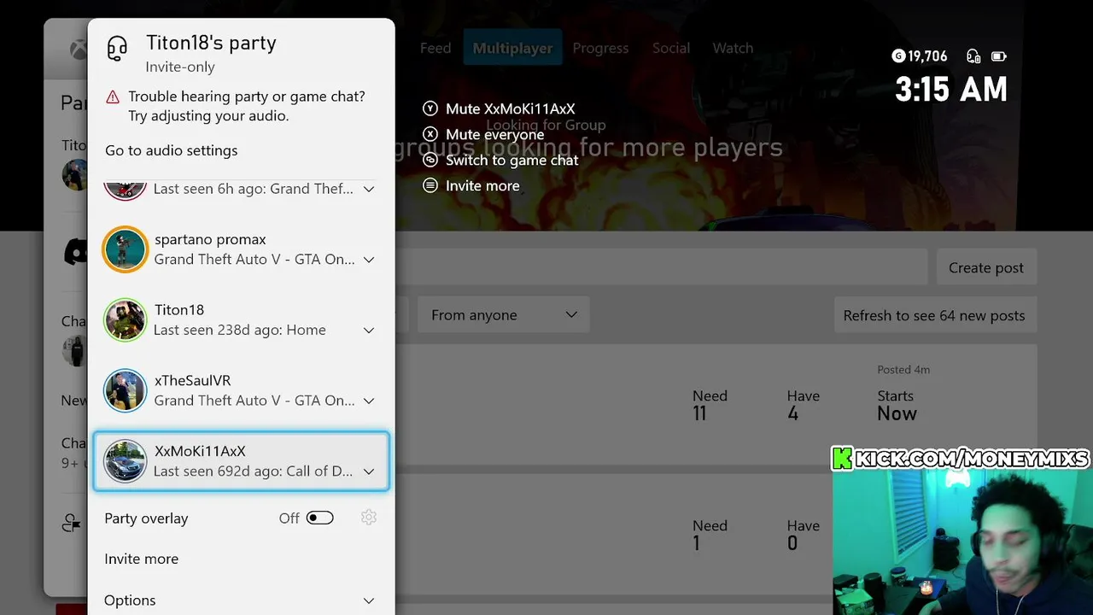Click the warning triangle audio trouble icon

(x=113, y=97)
